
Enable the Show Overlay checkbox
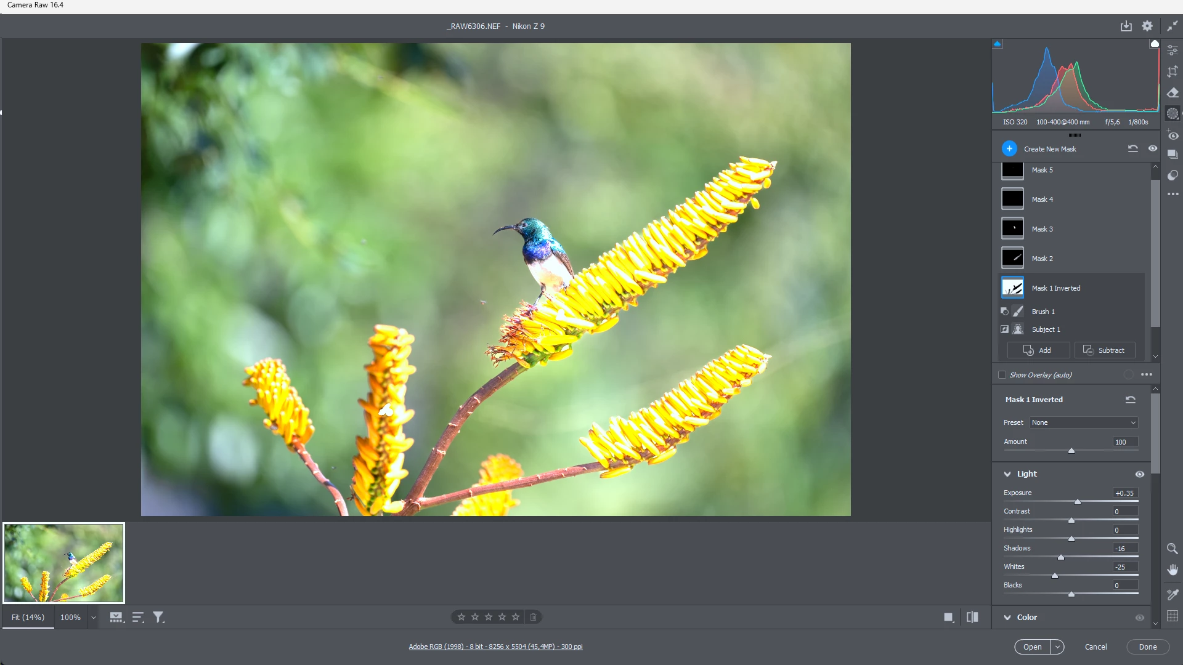click(1002, 374)
